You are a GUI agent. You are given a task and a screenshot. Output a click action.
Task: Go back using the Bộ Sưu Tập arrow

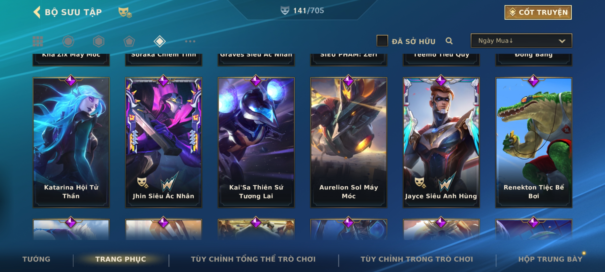(37, 12)
